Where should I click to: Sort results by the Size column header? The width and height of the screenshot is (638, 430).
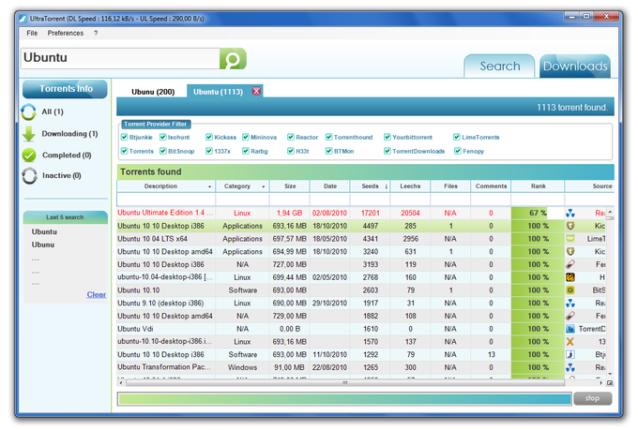tap(290, 186)
